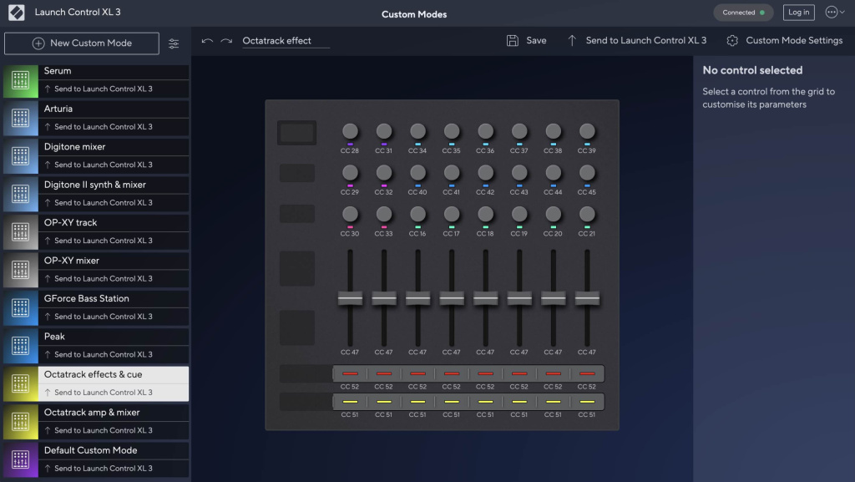
Task: Click the filter icon beside New Custom Mode
Action: (174, 43)
